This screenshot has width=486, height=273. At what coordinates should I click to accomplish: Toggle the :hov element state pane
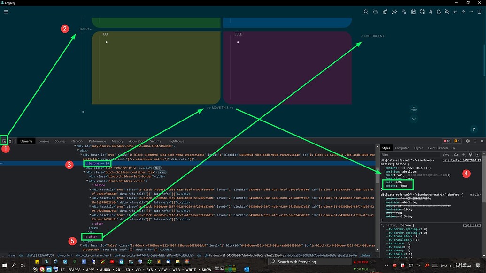point(447,155)
